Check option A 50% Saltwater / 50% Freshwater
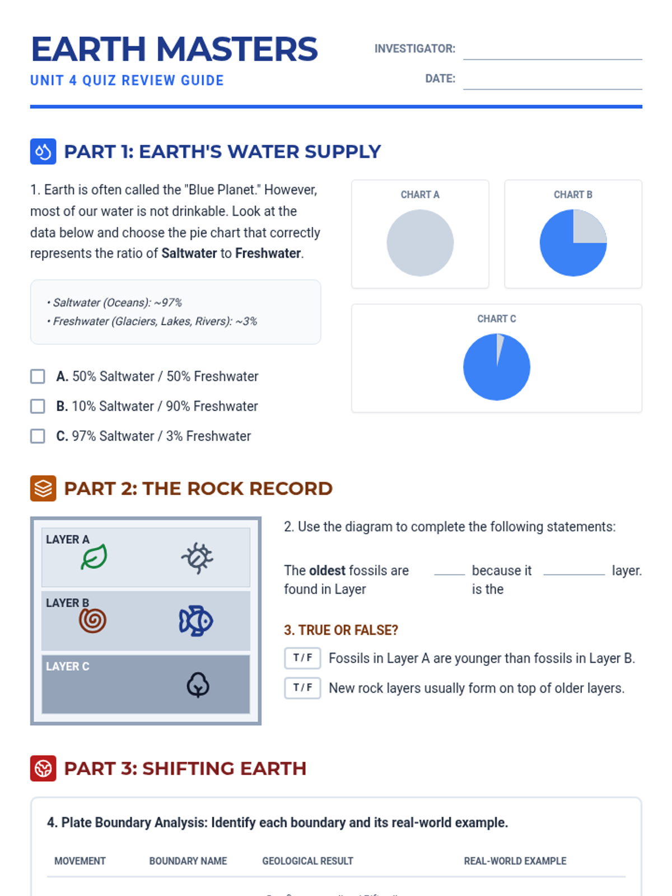The image size is (672, 896). [x=38, y=376]
